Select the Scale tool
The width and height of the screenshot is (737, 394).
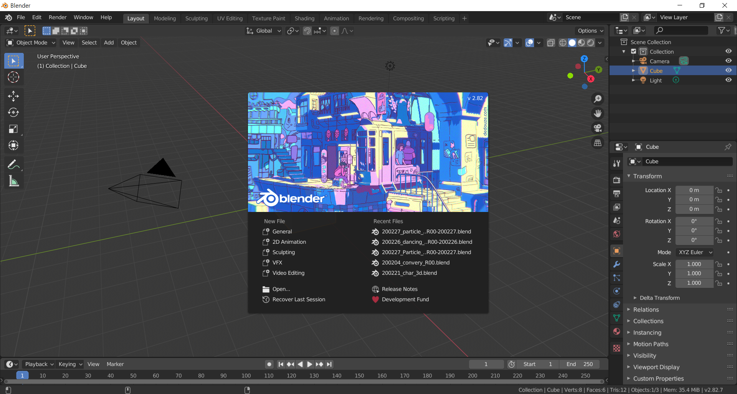[x=13, y=129]
